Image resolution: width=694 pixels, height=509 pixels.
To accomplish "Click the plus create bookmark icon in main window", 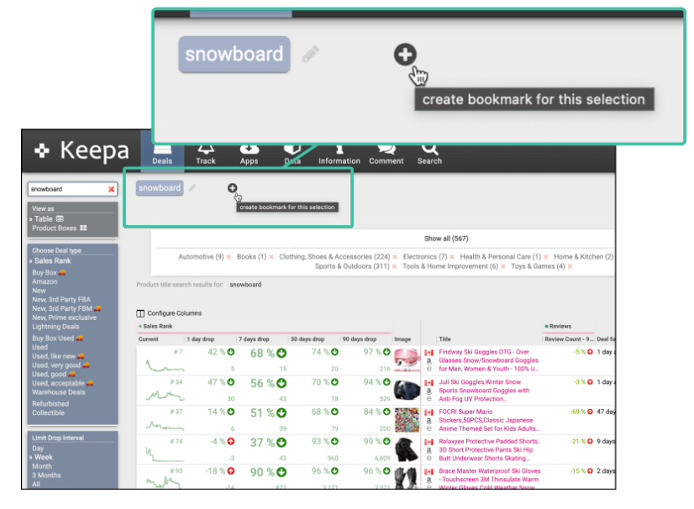I will 233,188.
